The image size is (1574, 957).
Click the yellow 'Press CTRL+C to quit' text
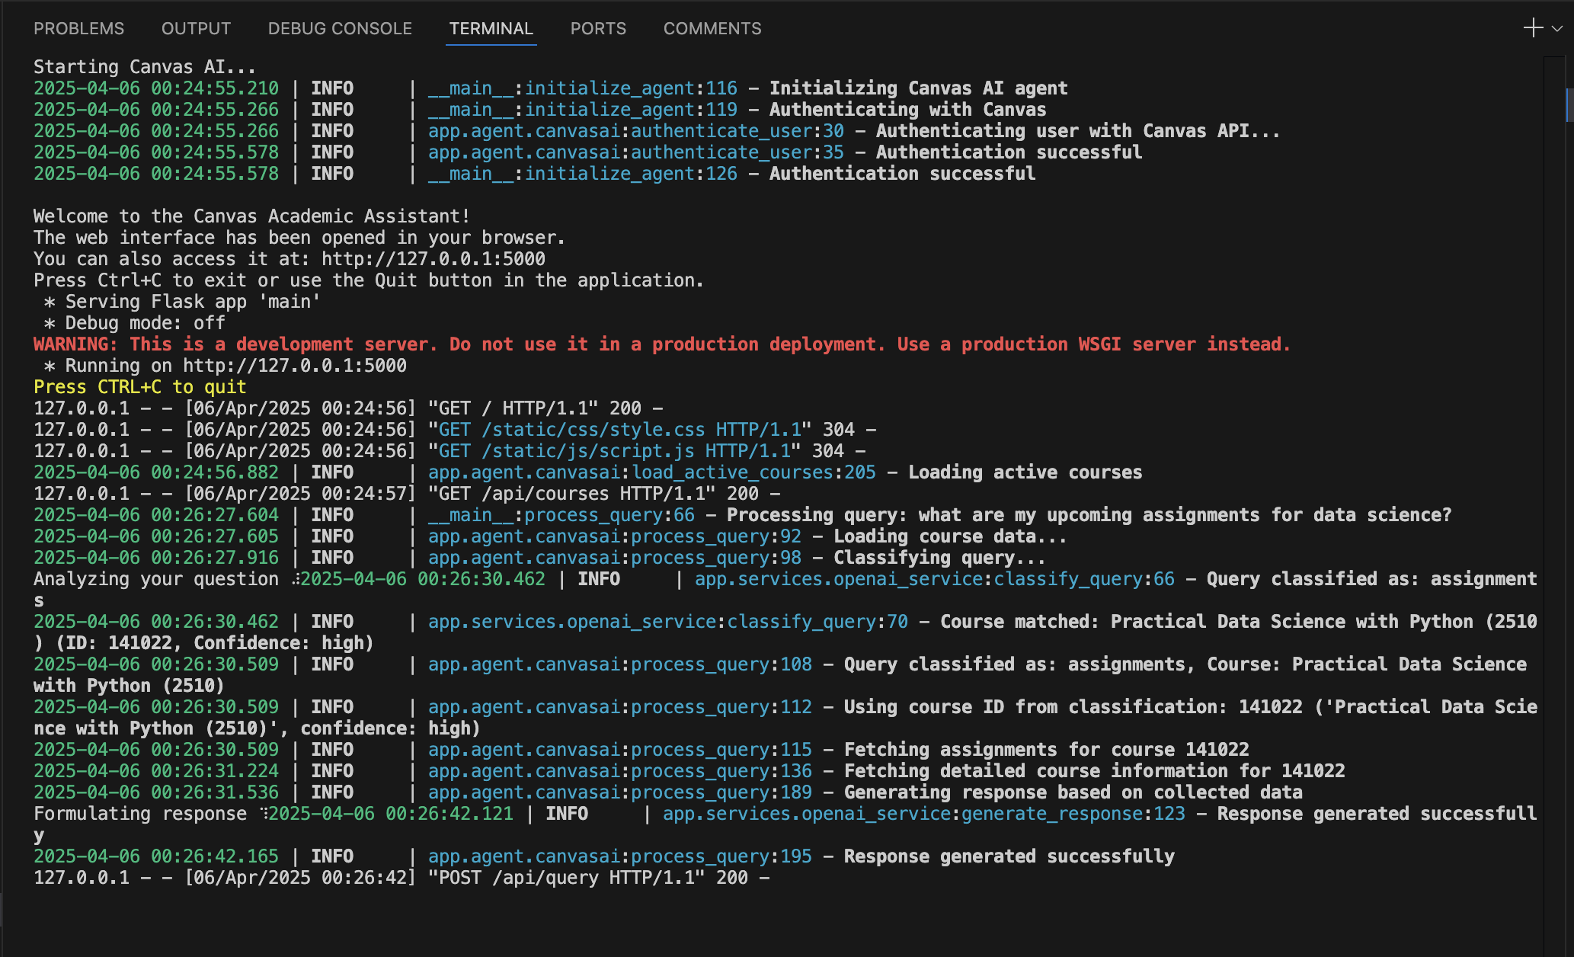[x=139, y=387]
